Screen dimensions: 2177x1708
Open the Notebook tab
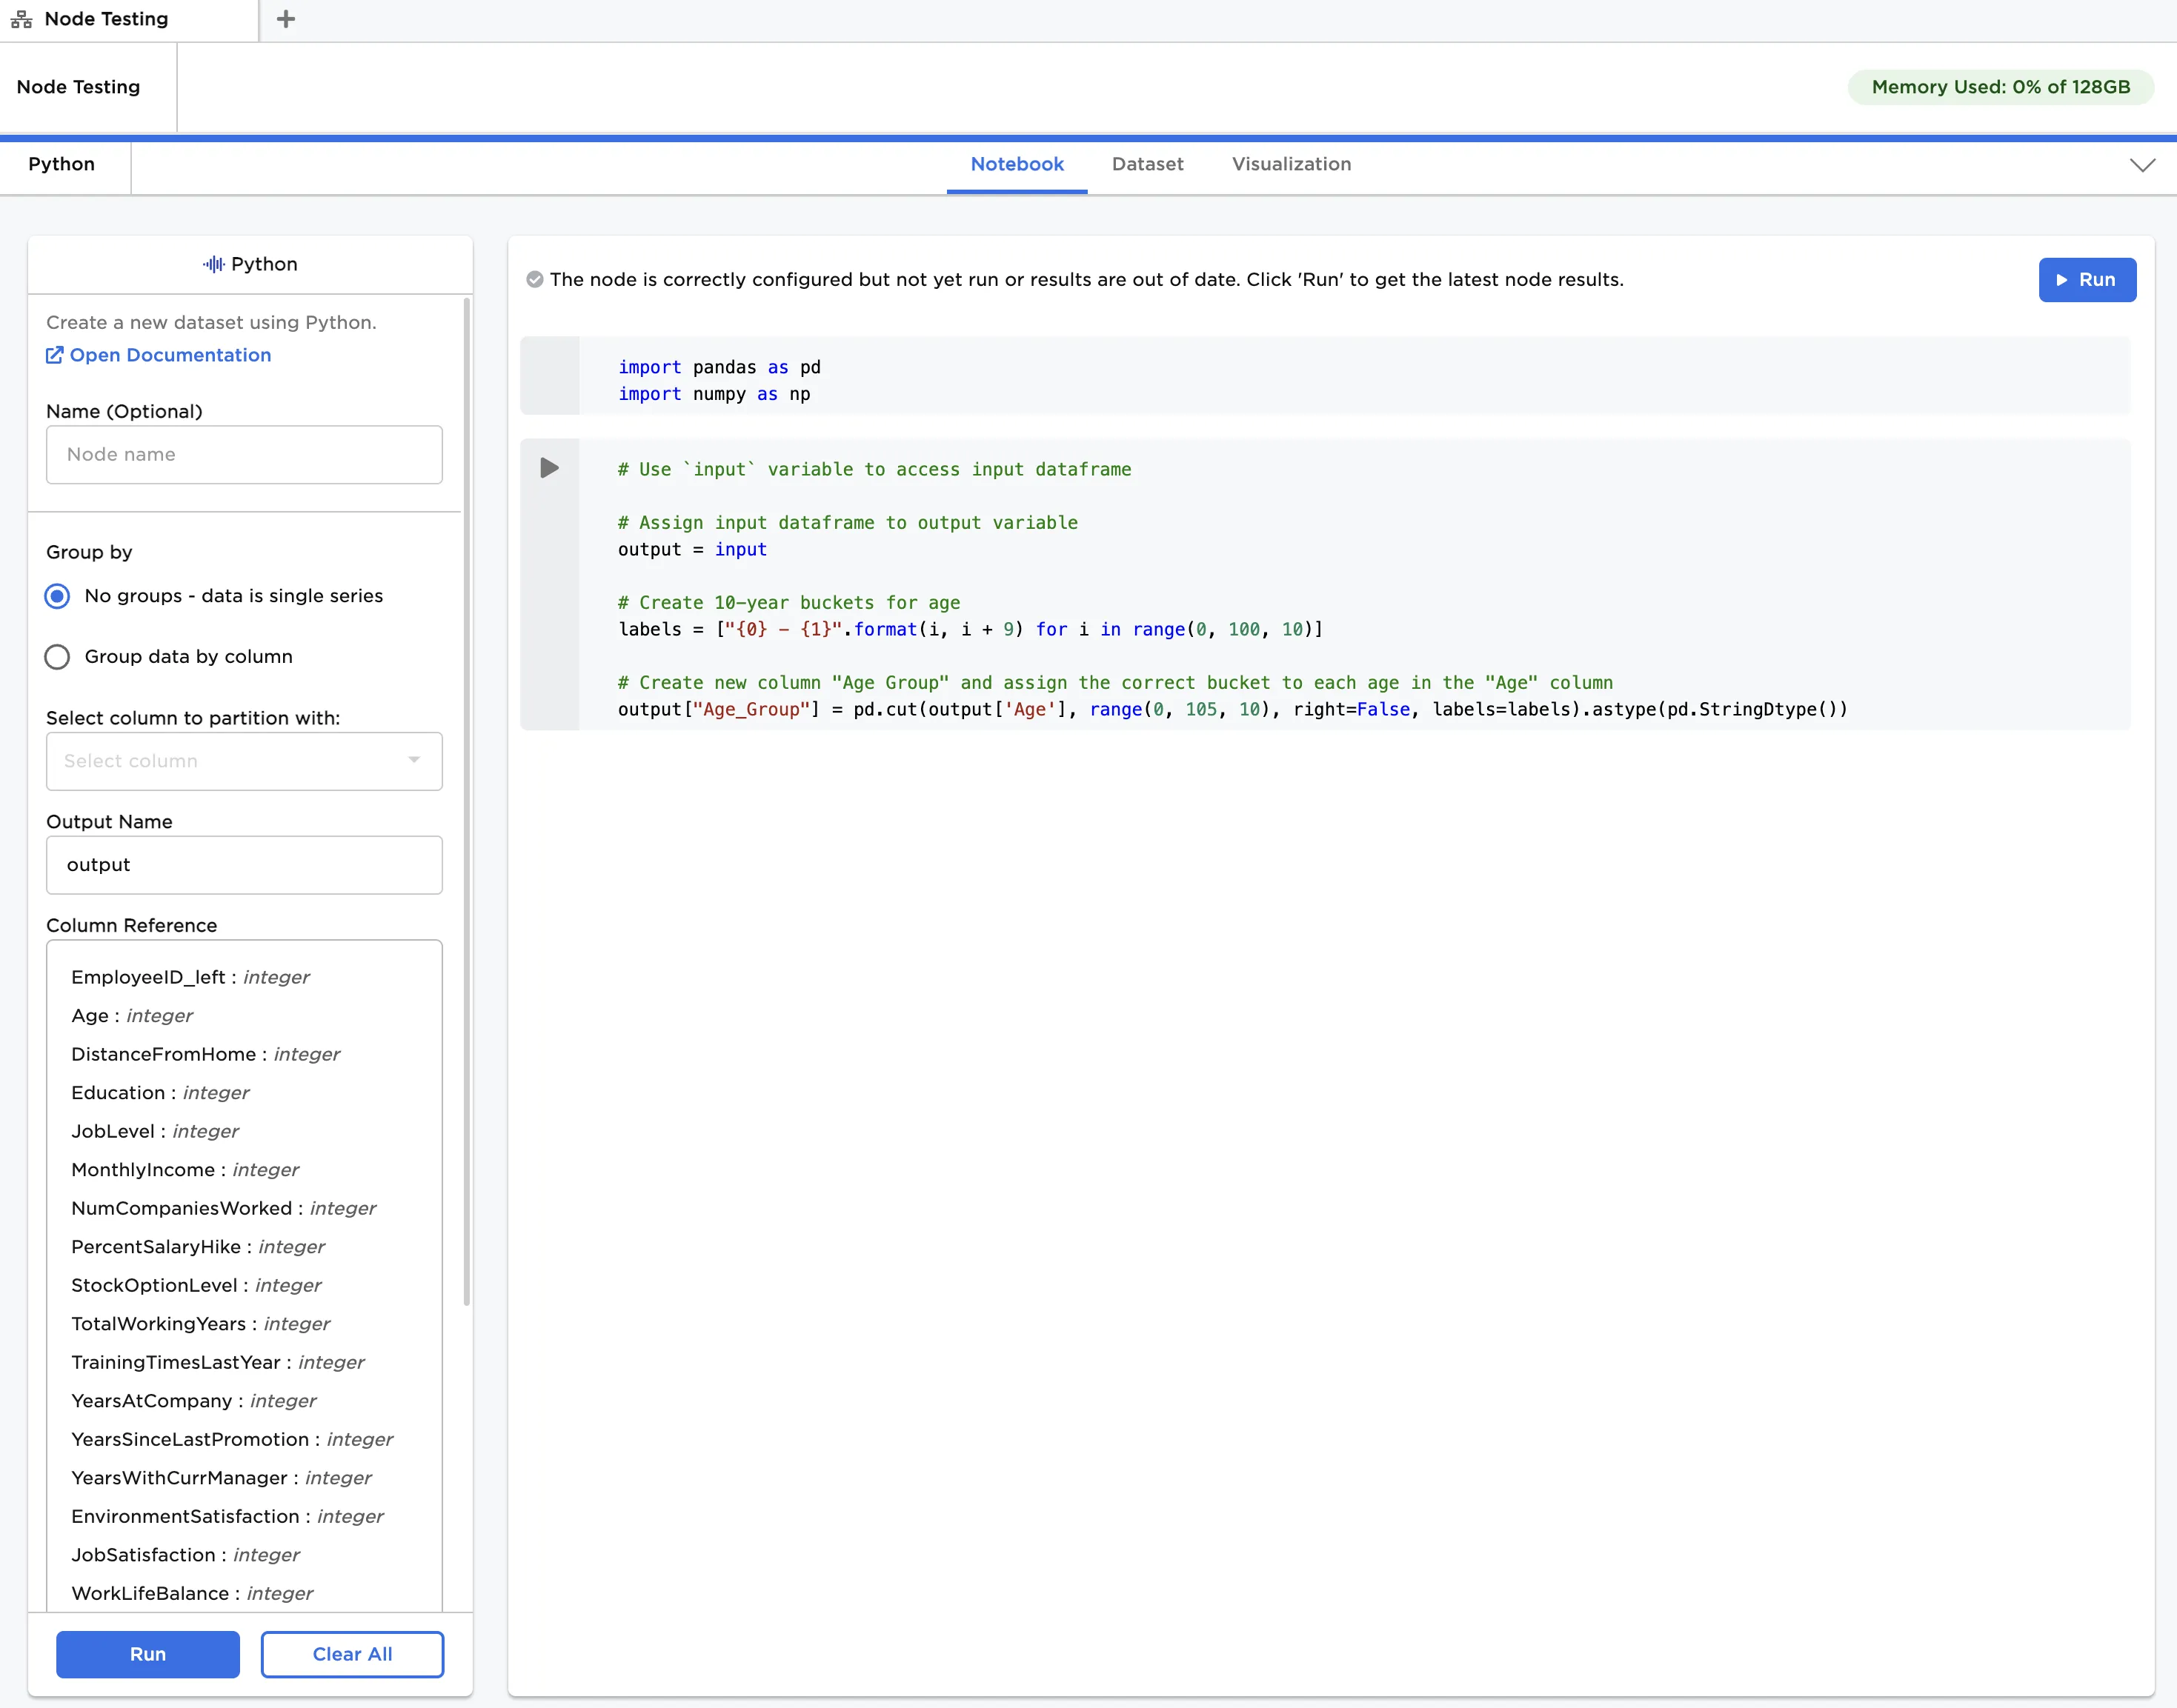(x=1017, y=164)
